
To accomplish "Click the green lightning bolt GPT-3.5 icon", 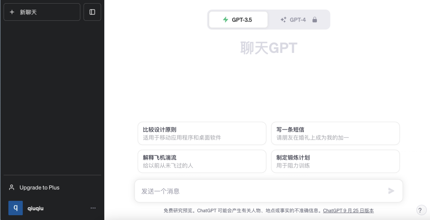I will tap(225, 19).
